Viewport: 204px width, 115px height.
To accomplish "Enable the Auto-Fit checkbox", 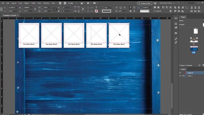I will coord(155,11).
